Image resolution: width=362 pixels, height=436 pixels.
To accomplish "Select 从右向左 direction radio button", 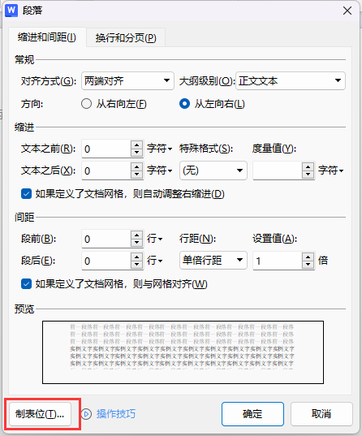I will [86, 104].
